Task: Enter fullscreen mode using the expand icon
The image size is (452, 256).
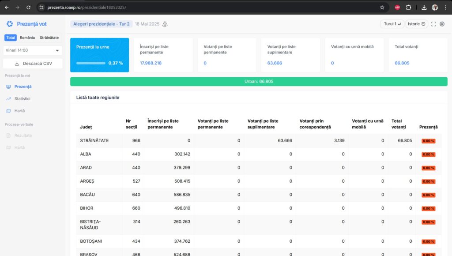Action: click(x=433, y=24)
